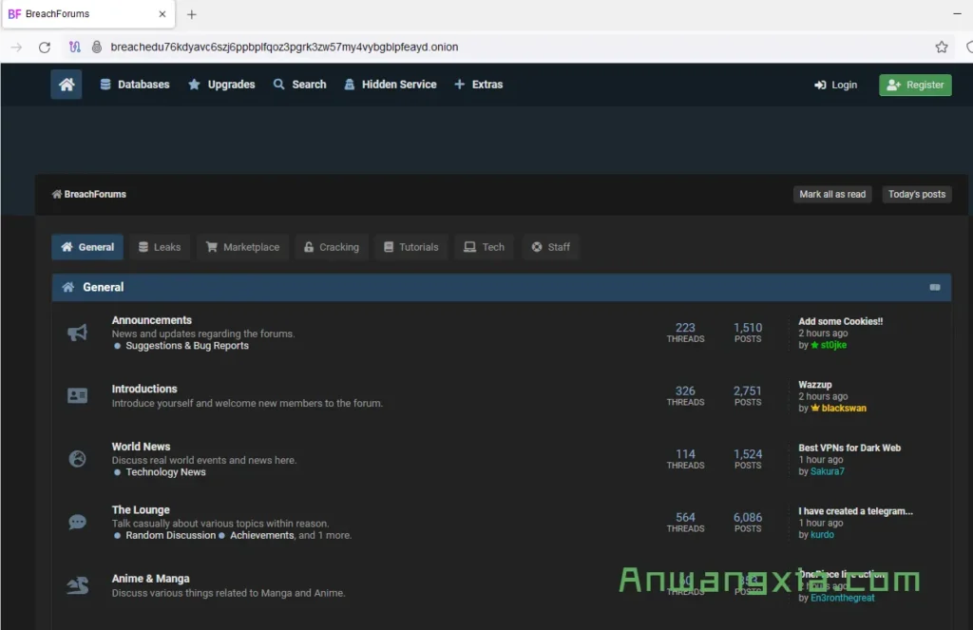Open the World News forum
The height and width of the screenshot is (630, 973).
click(141, 447)
